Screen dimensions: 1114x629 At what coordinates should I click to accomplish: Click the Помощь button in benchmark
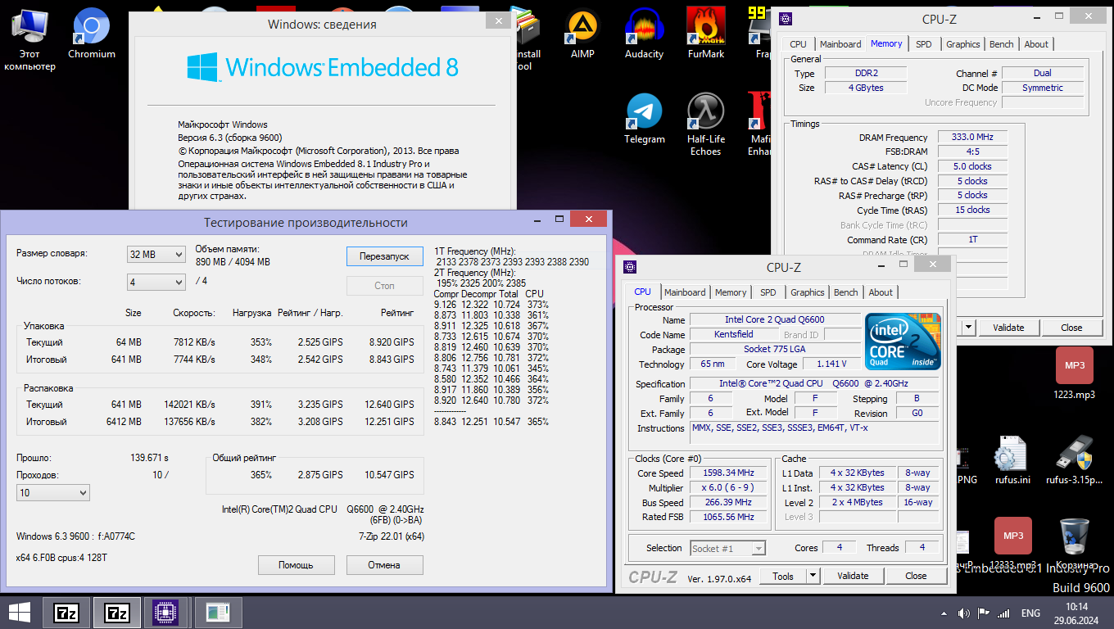pyautogui.click(x=296, y=565)
